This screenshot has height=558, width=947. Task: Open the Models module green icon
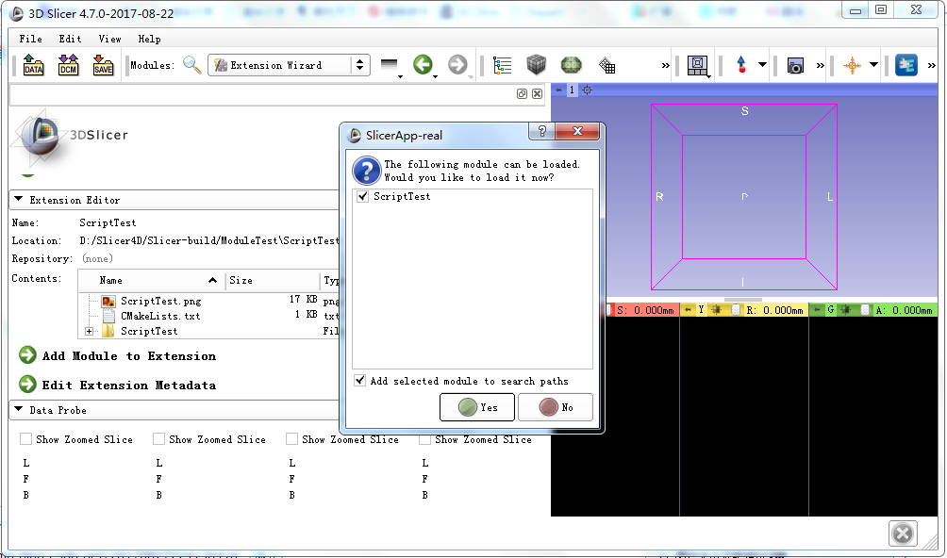coord(571,64)
